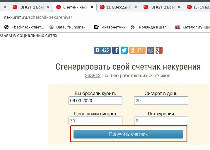Screen dimensions: 210x150
Task: Click the Сгенерировать свой счетчик некурения heading
Action: click(128, 67)
